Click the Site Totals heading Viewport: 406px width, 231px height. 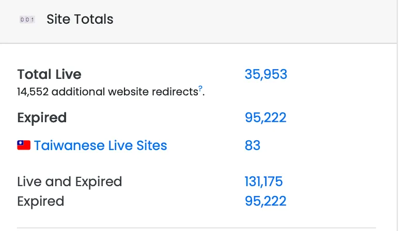click(x=80, y=20)
